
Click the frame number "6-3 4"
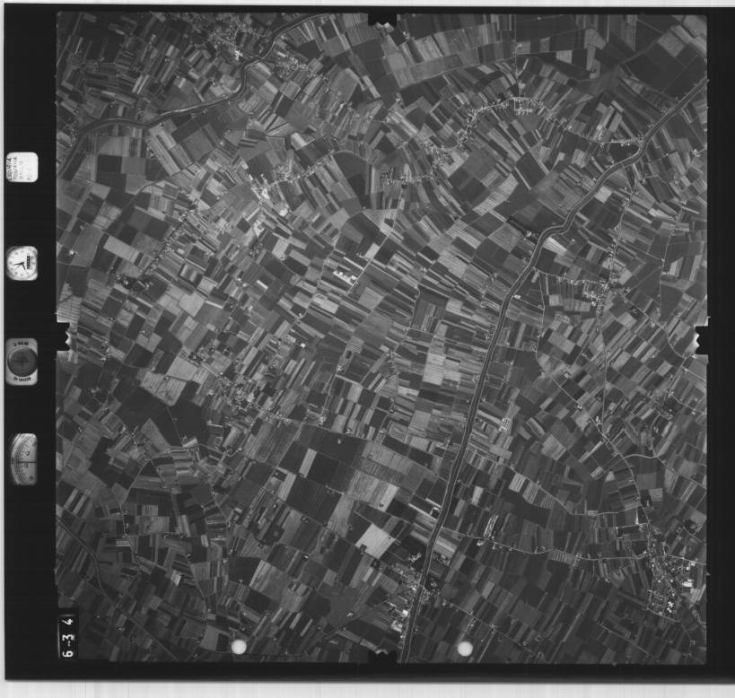pos(68,638)
